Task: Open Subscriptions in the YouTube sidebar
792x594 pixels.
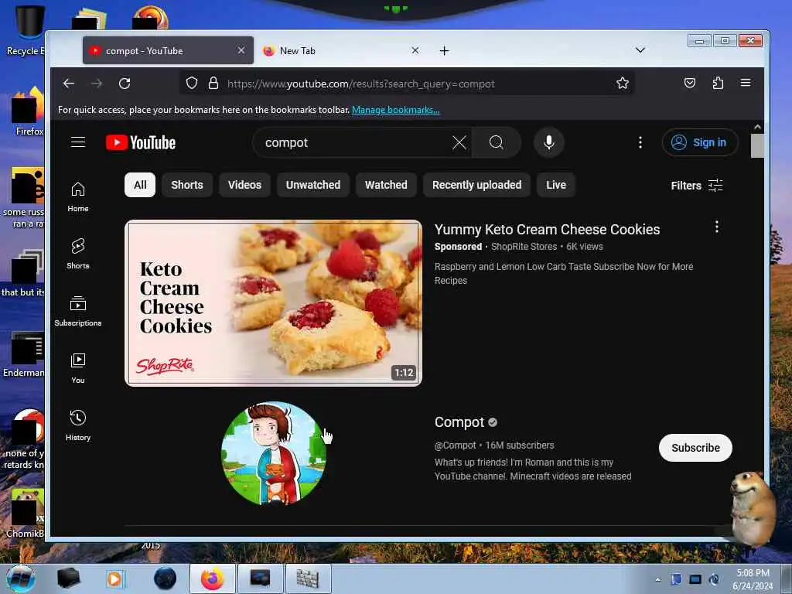Action: [78, 311]
